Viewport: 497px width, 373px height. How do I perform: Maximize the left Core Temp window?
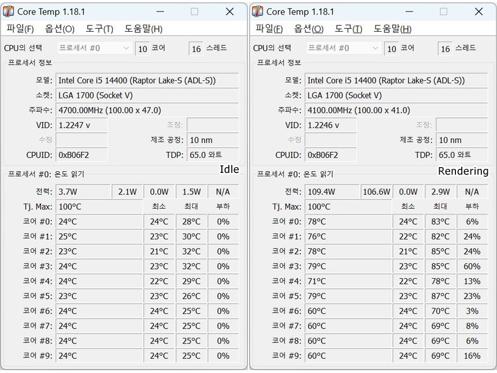coord(195,12)
